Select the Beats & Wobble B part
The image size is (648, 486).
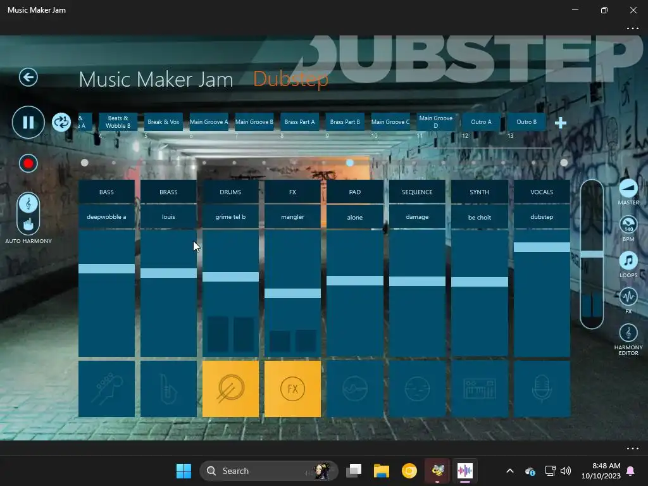(x=118, y=122)
